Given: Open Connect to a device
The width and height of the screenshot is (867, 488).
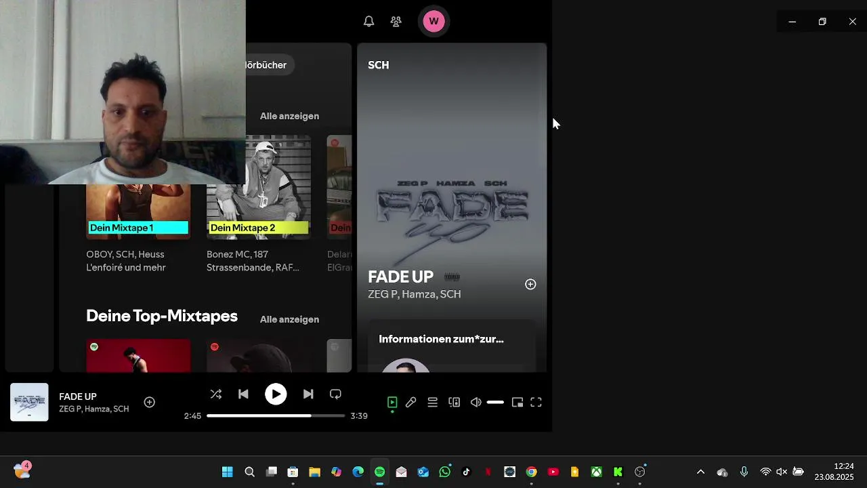Looking at the screenshot, I should click(x=454, y=403).
